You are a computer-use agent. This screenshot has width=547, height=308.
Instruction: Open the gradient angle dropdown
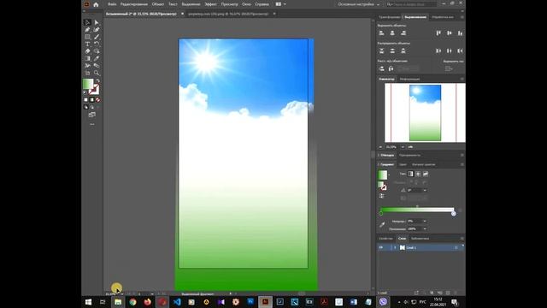pos(425,190)
